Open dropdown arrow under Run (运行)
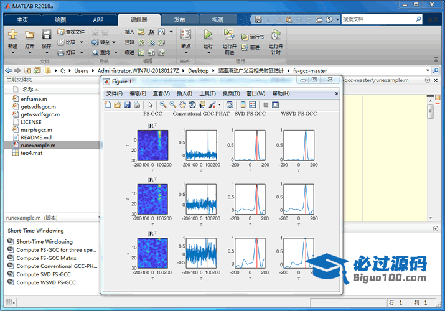The image size is (445, 311). tap(208, 52)
